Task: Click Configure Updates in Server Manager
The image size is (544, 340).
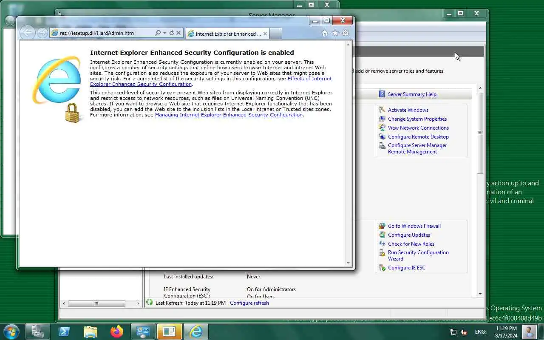Action: tap(409, 235)
